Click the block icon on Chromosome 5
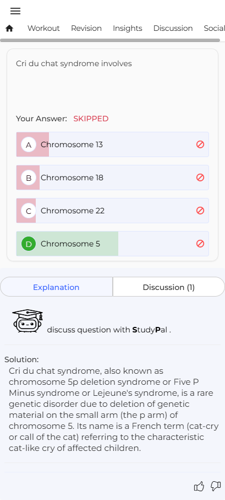This screenshot has width=225, height=500. pyautogui.click(x=200, y=244)
